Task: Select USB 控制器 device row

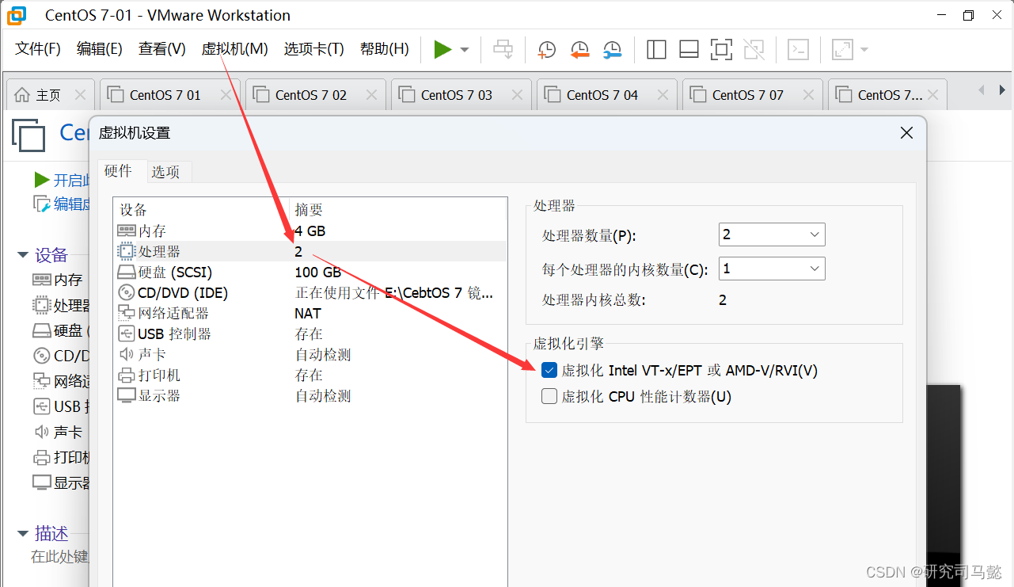Action: (x=310, y=334)
